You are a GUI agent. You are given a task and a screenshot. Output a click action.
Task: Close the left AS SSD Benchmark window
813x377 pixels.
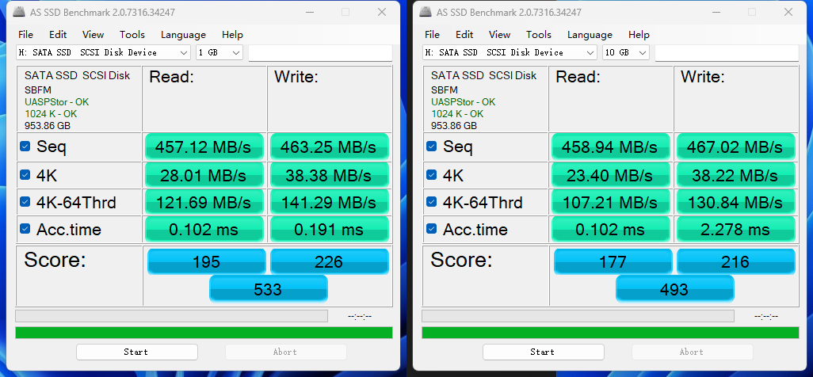382,12
